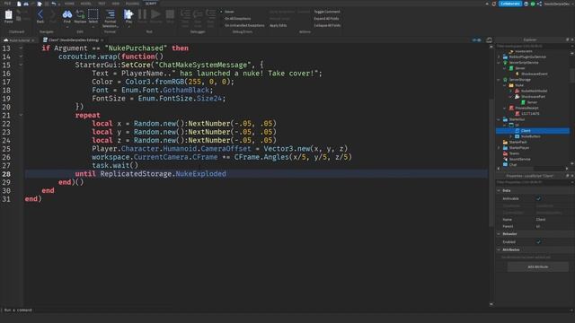Click the SoundService icon in Explorer
Image resolution: width=575 pixels, height=323 pixels.
pos(505,159)
